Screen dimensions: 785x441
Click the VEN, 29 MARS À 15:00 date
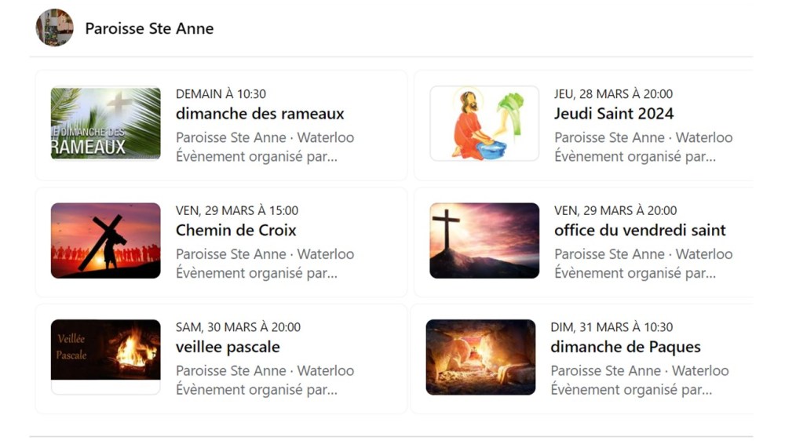click(x=237, y=210)
